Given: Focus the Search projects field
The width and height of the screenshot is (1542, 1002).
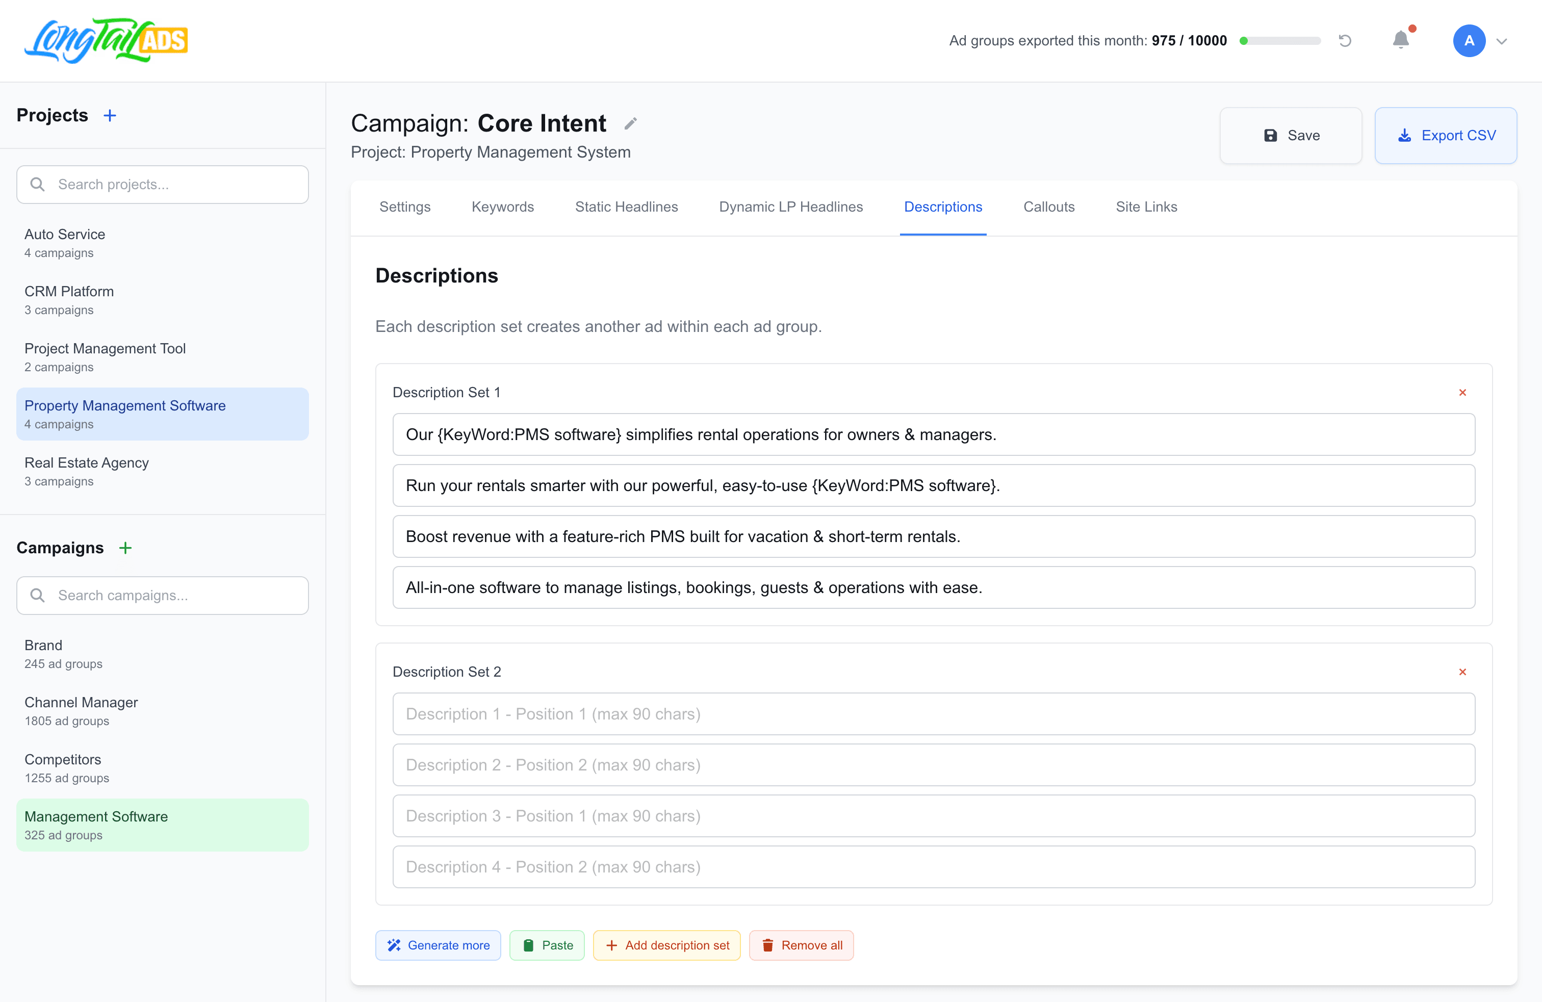Looking at the screenshot, I should click(163, 185).
